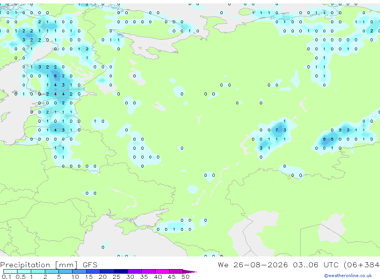Select the '03..06 UTC' time range text
This screenshot has width=380, height=279.
point(315,265)
